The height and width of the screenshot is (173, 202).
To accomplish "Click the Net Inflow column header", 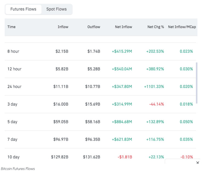I will (124, 27).
